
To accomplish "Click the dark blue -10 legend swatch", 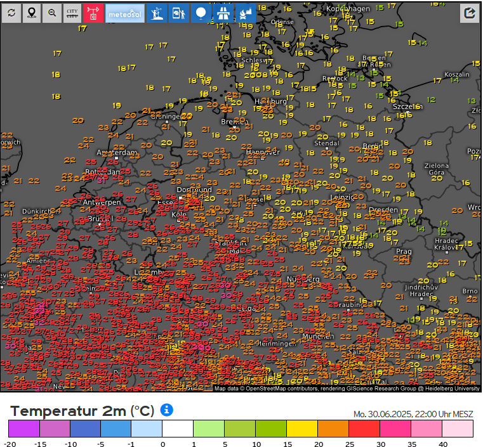I will (85, 429).
